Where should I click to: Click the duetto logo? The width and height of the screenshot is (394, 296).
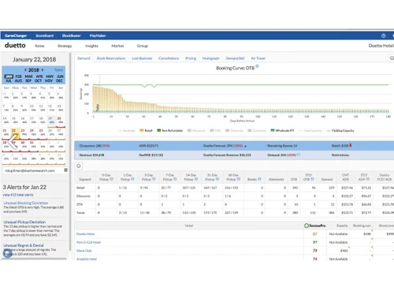pos(15,45)
